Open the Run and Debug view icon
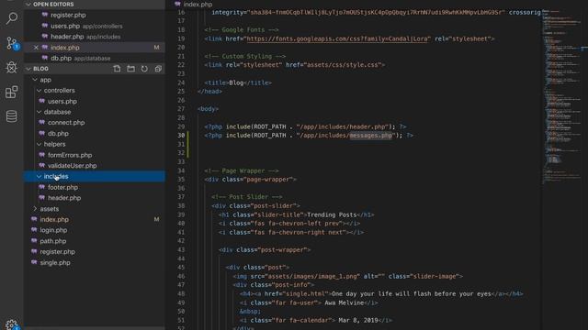The height and width of the screenshot is (330, 588). pos(12,67)
